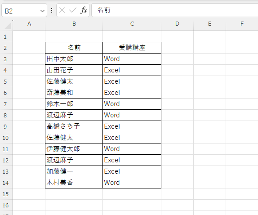Click the Select All corner triangle
258x215 pixels.
(7, 26)
